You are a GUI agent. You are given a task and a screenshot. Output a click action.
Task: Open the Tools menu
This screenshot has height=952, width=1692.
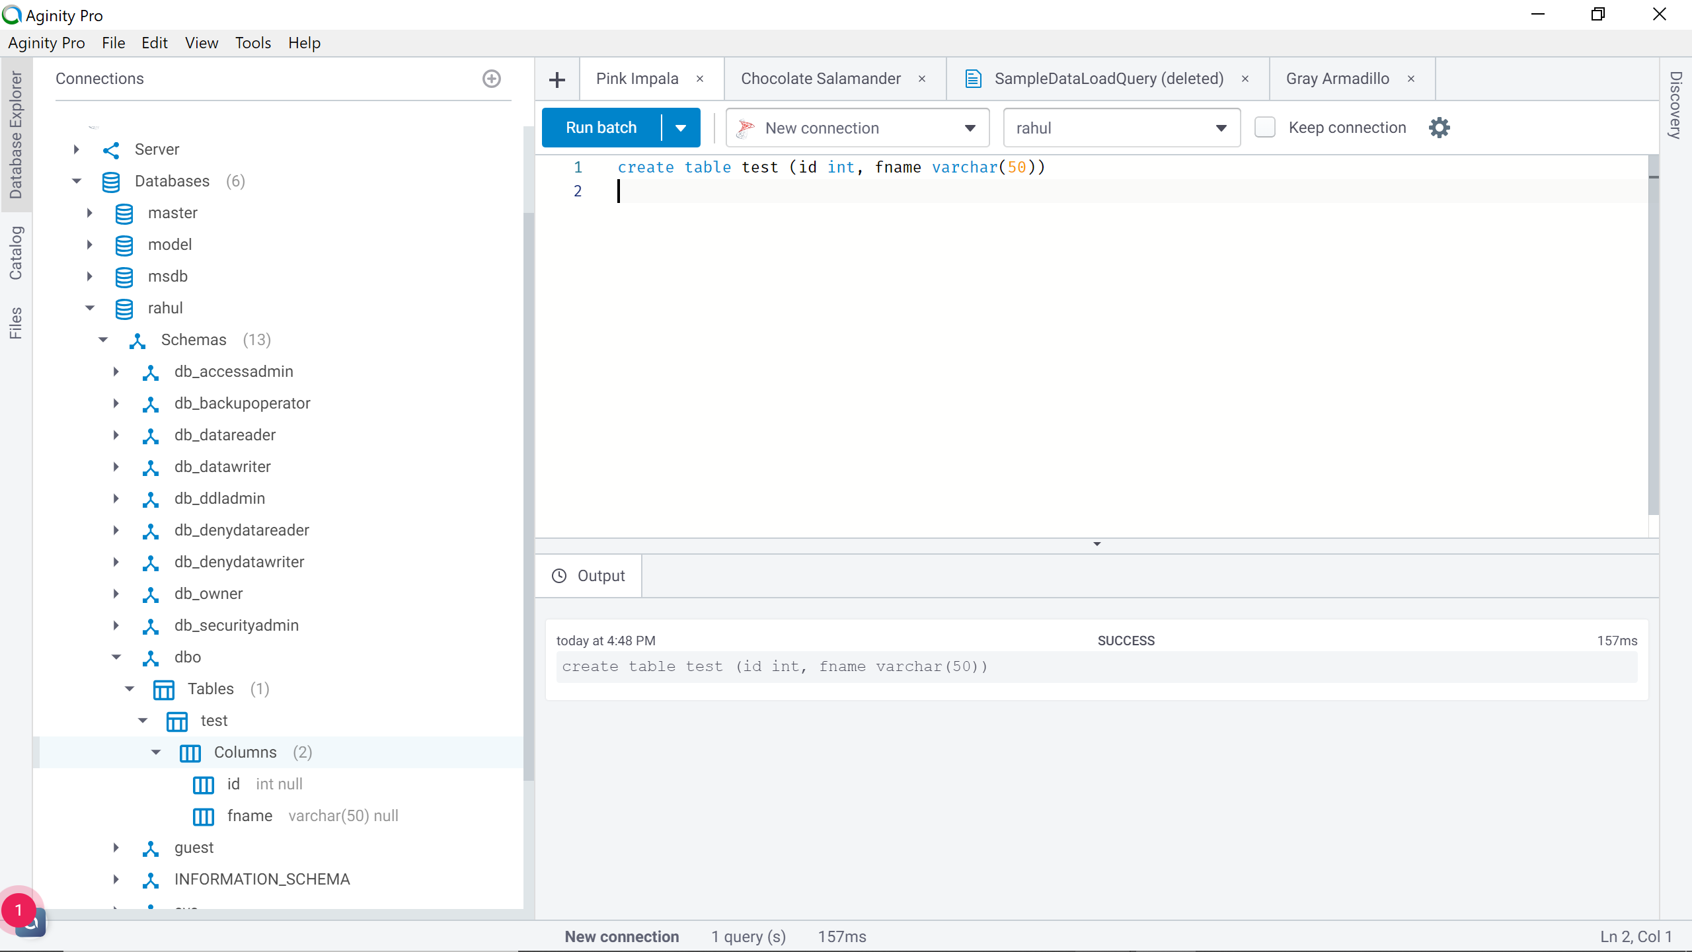(x=252, y=43)
